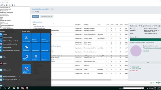Open the Control Panel tile
This screenshot has width=161, height=90.
[45, 47]
